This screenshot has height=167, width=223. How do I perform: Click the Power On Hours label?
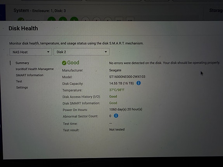click(x=75, y=110)
